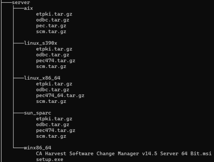Click odbc.tar.gz under the aix folder
This screenshot has height=162, width=214.
pyautogui.click(x=52, y=20)
